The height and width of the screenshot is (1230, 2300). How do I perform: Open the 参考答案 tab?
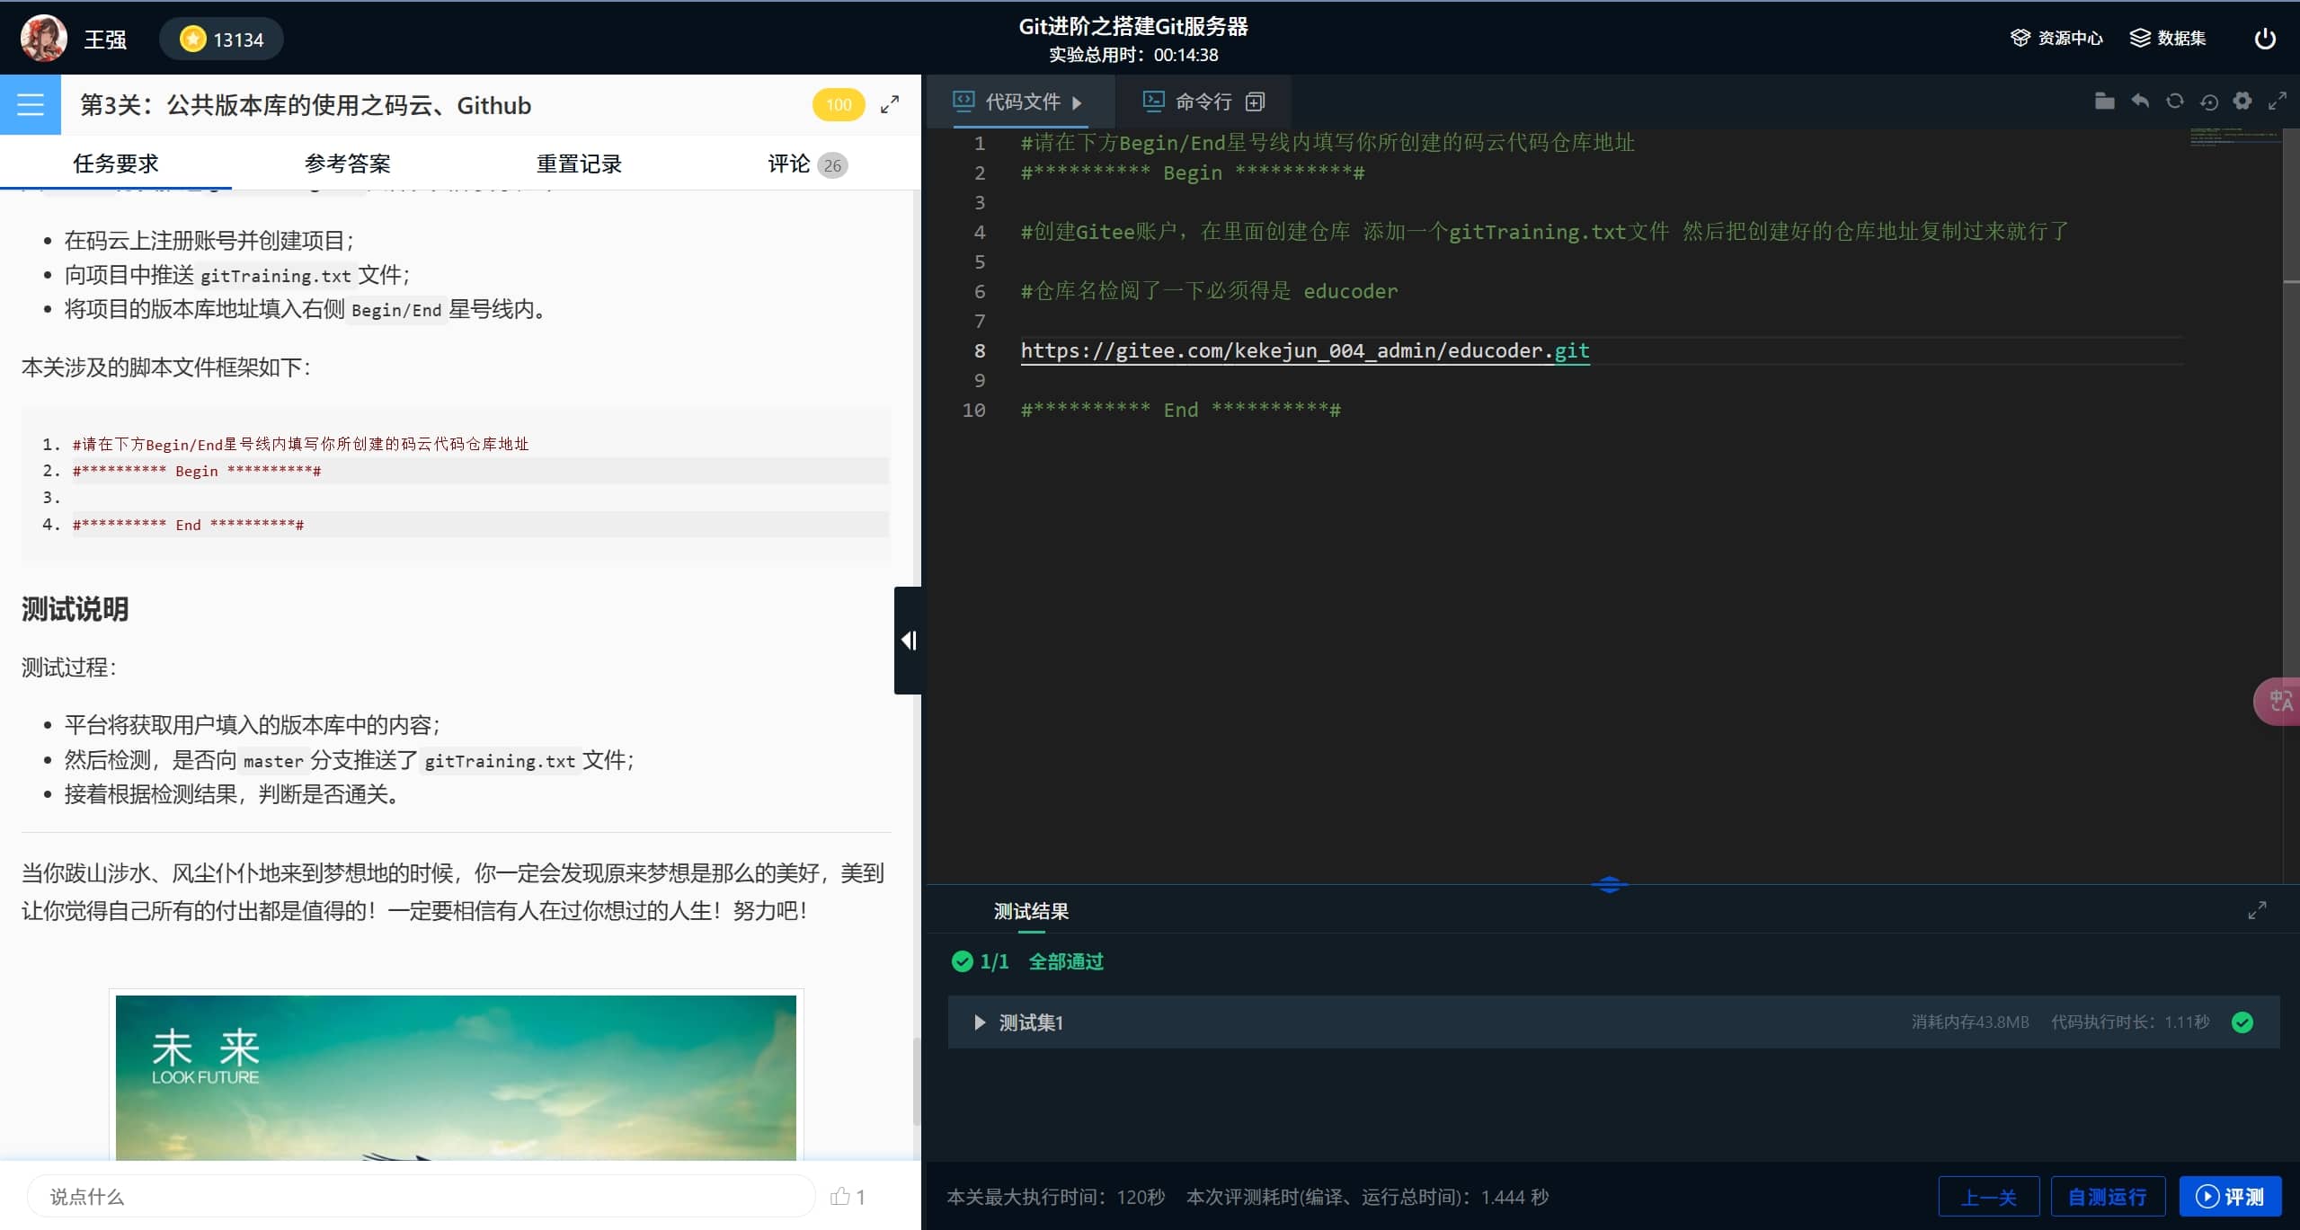tap(348, 164)
